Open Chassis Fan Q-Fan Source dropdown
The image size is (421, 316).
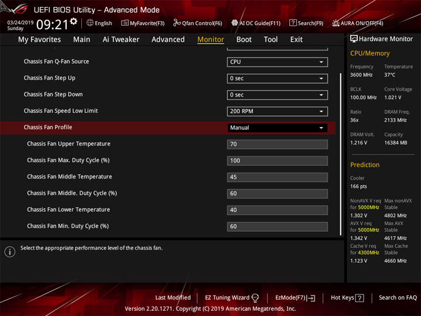click(277, 62)
